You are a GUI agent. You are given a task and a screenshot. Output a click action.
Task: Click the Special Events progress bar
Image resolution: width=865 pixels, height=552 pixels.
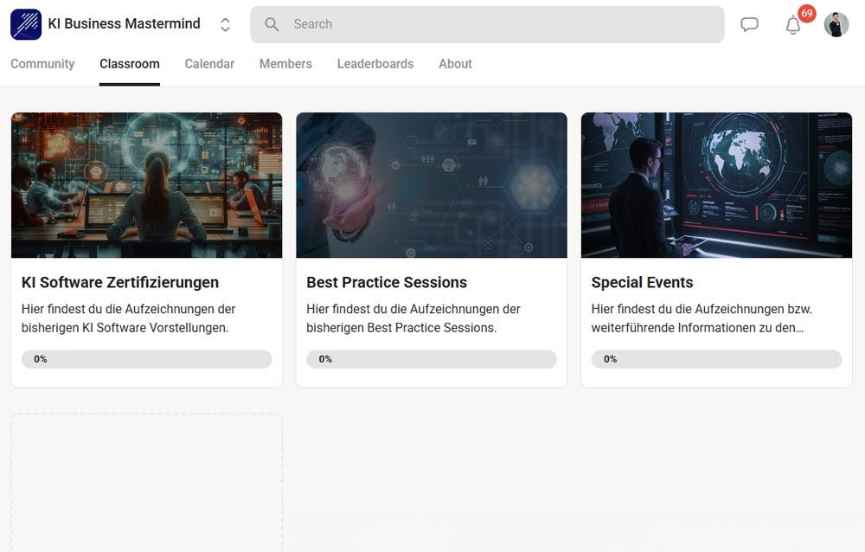click(716, 359)
